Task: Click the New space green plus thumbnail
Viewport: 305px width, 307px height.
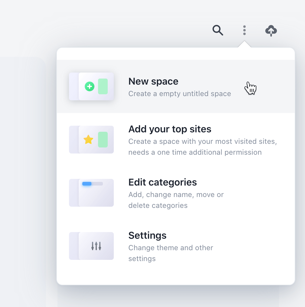Action: pos(91,86)
